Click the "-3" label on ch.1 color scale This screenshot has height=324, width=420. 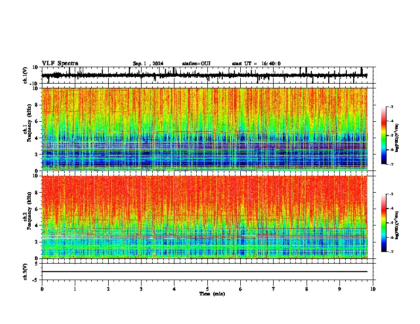pyautogui.click(x=391, y=106)
